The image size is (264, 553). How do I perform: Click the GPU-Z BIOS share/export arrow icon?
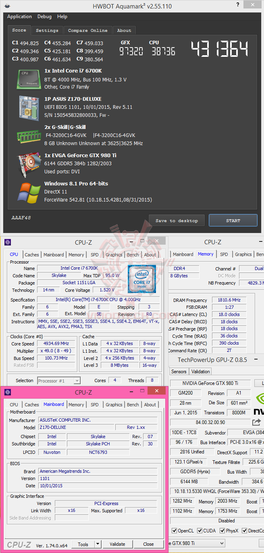pyautogui.click(x=256, y=422)
